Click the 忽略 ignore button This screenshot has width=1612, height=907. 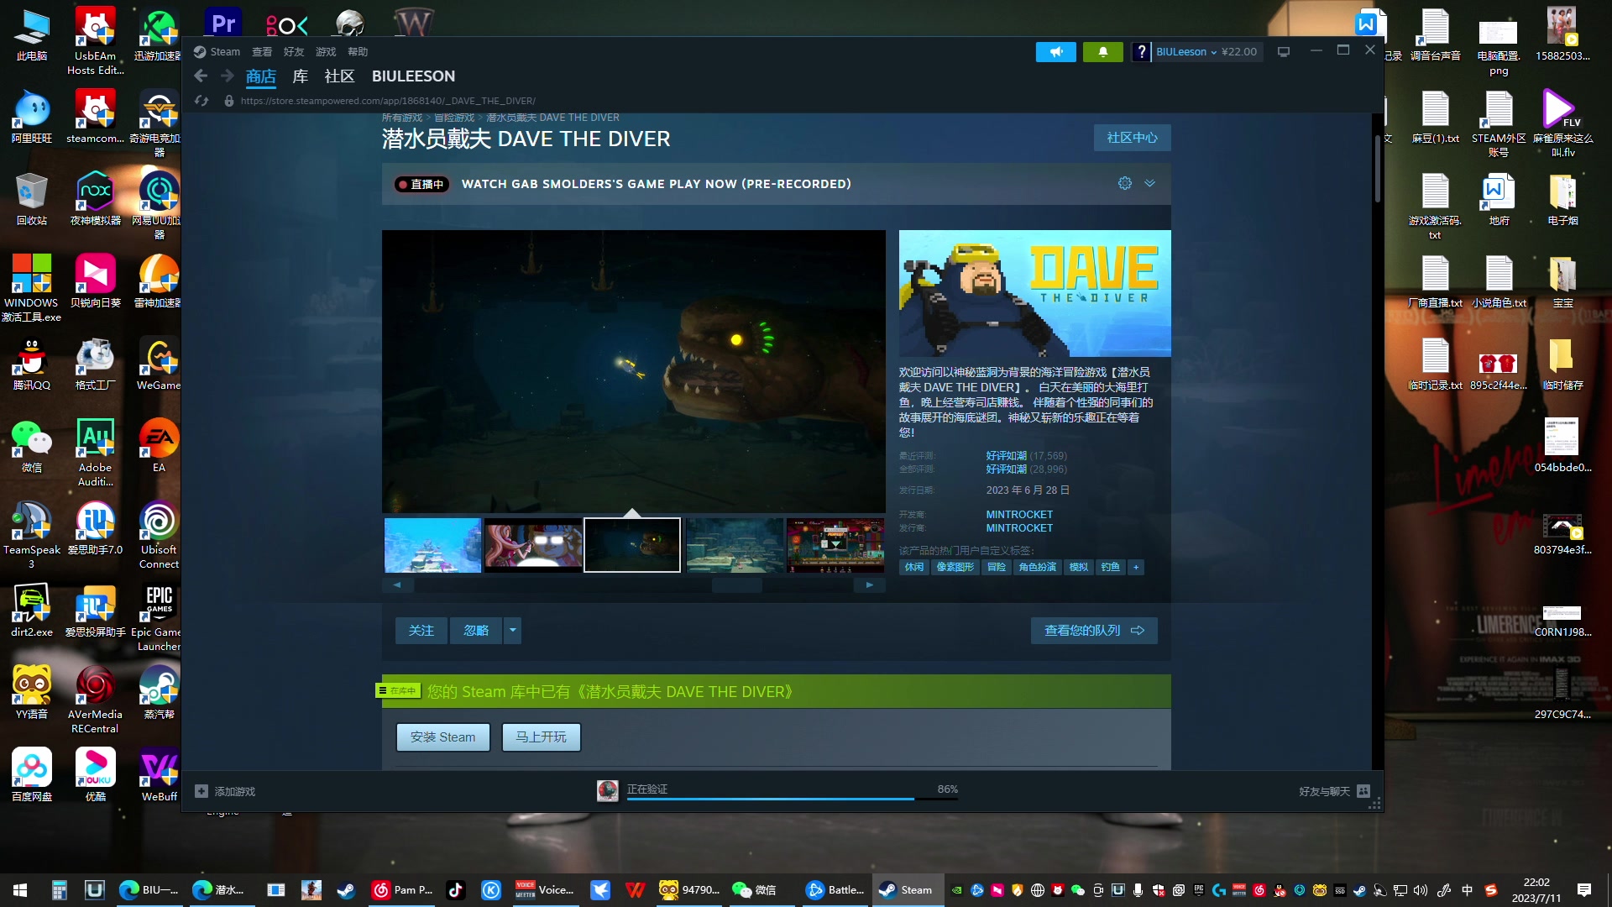point(476,631)
